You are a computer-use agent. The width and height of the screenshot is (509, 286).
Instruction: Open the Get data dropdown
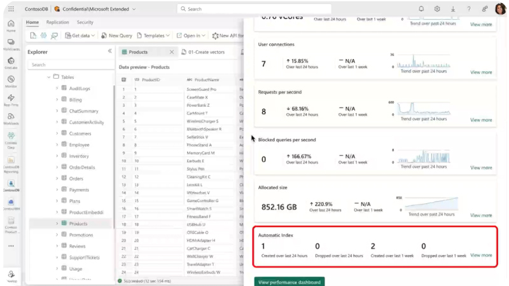pyautogui.click(x=80, y=36)
